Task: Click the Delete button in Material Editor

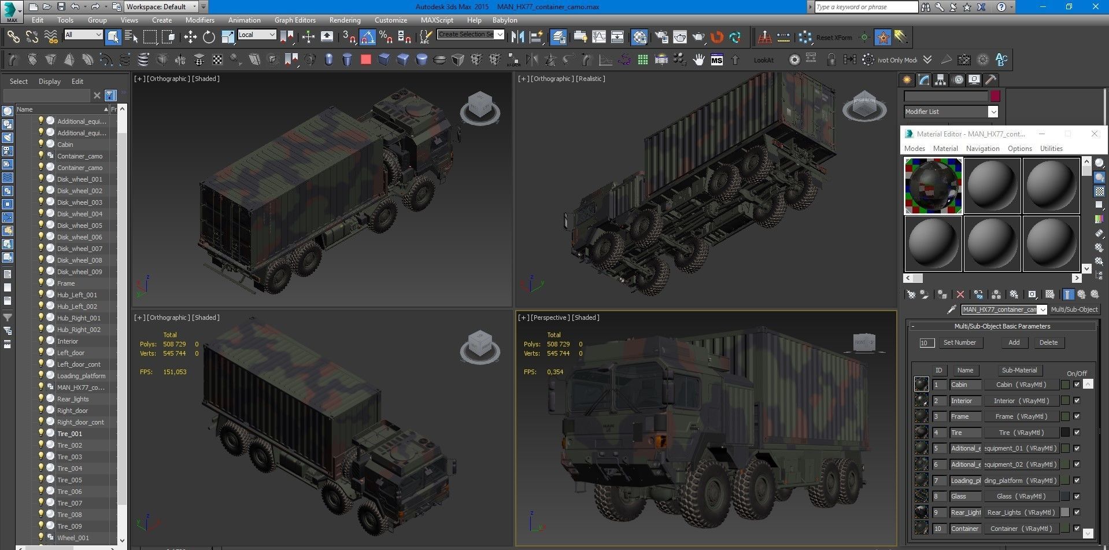Action: (1048, 342)
